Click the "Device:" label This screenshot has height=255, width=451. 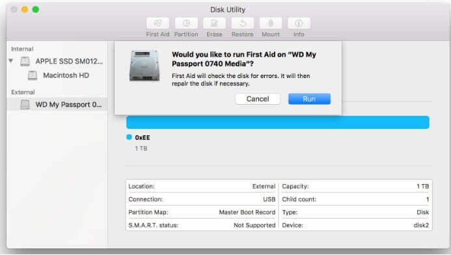292,225
